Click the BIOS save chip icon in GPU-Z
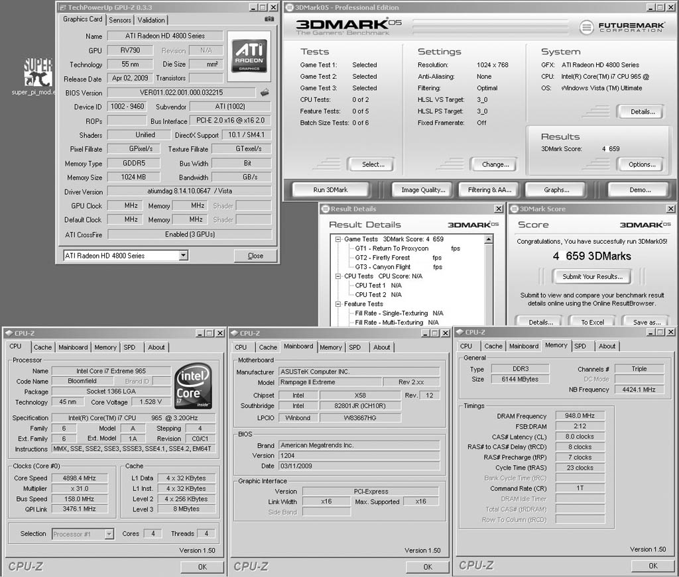The image size is (679, 577). click(265, 92)
